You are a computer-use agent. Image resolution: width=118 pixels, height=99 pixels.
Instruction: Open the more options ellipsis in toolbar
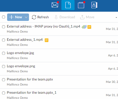(x=117, y=17)
